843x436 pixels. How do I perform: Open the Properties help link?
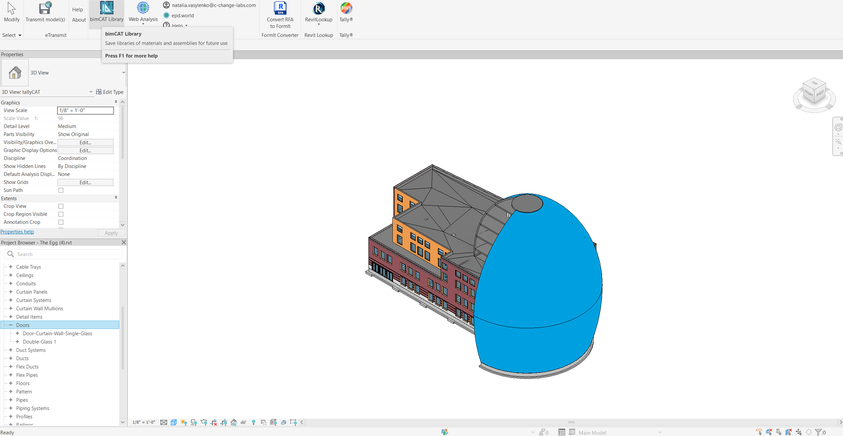click(17, 232)
